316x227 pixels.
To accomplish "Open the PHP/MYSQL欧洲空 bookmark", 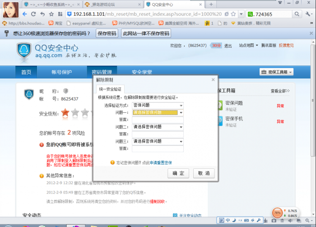I will click(x=133, y=23).
